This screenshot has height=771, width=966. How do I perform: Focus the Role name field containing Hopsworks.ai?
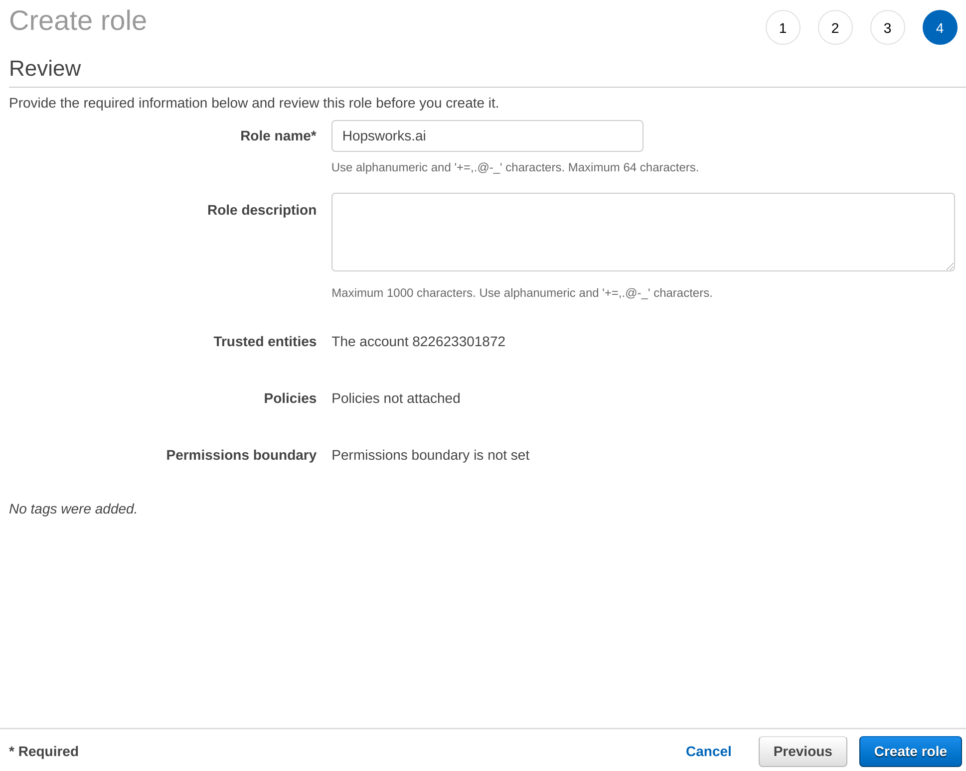(x=487, y=136)
